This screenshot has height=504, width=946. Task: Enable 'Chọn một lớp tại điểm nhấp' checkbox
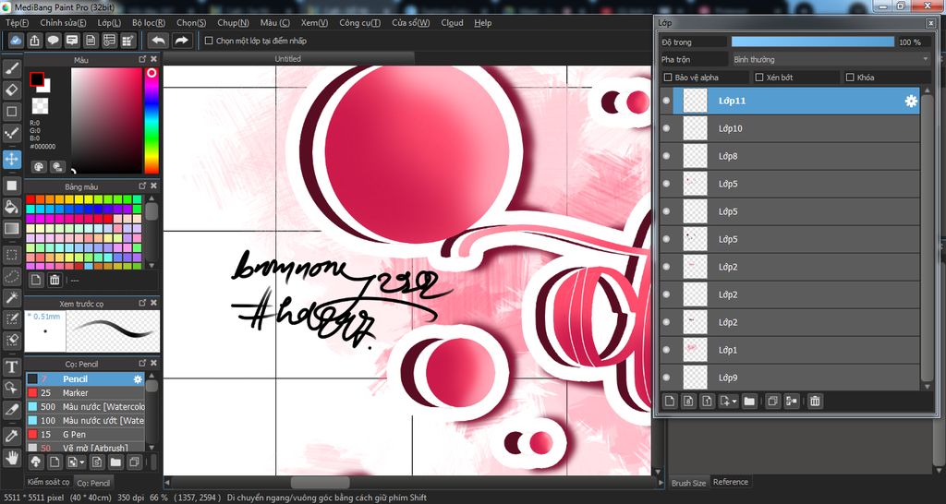[x=209, y=41]
